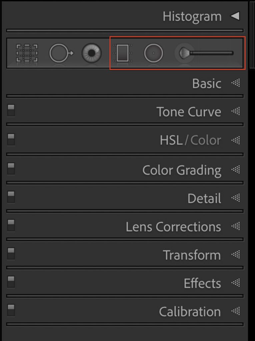Expand the Calibration panel arrow

point(236,311)
